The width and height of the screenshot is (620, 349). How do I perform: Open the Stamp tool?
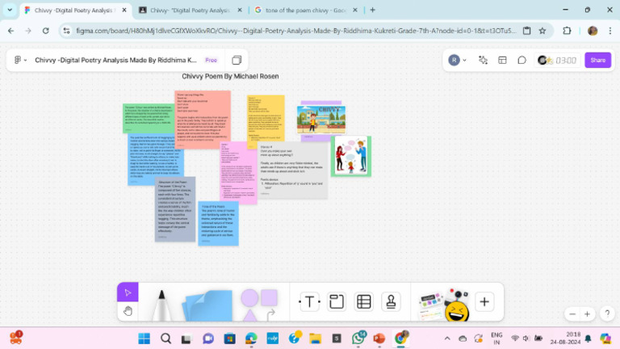tap(391, 302)
